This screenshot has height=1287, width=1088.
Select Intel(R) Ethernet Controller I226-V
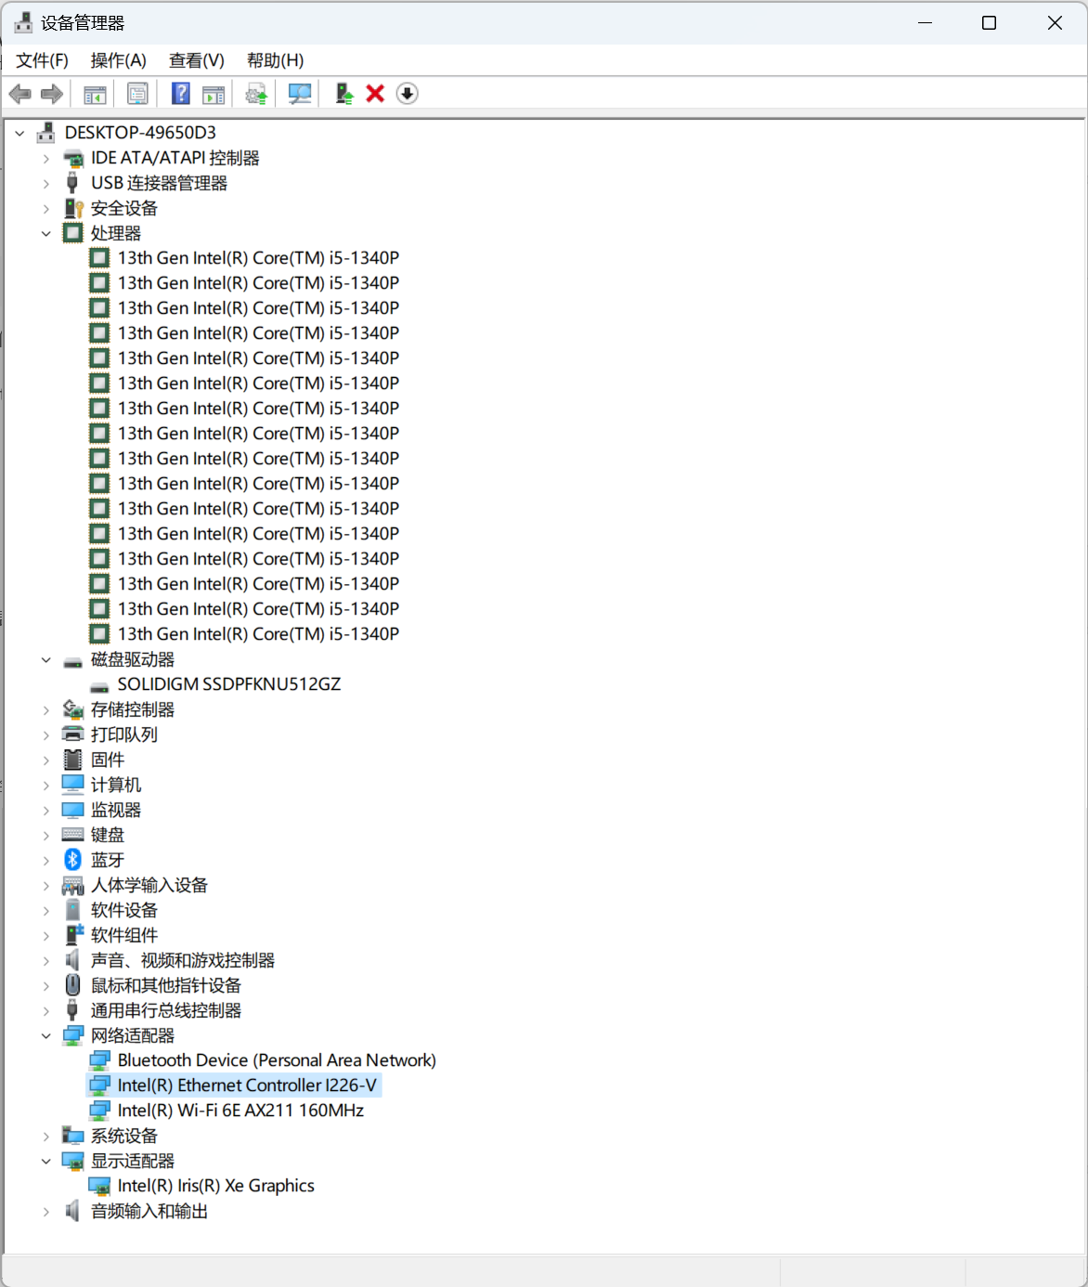[x=247, y=1085]
